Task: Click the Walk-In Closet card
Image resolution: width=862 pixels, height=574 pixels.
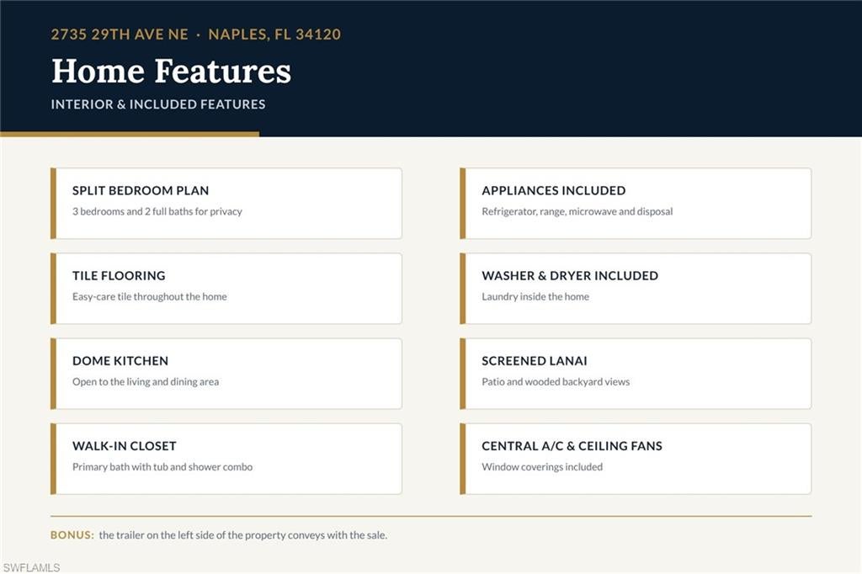Action: click(x=226, y=459)
